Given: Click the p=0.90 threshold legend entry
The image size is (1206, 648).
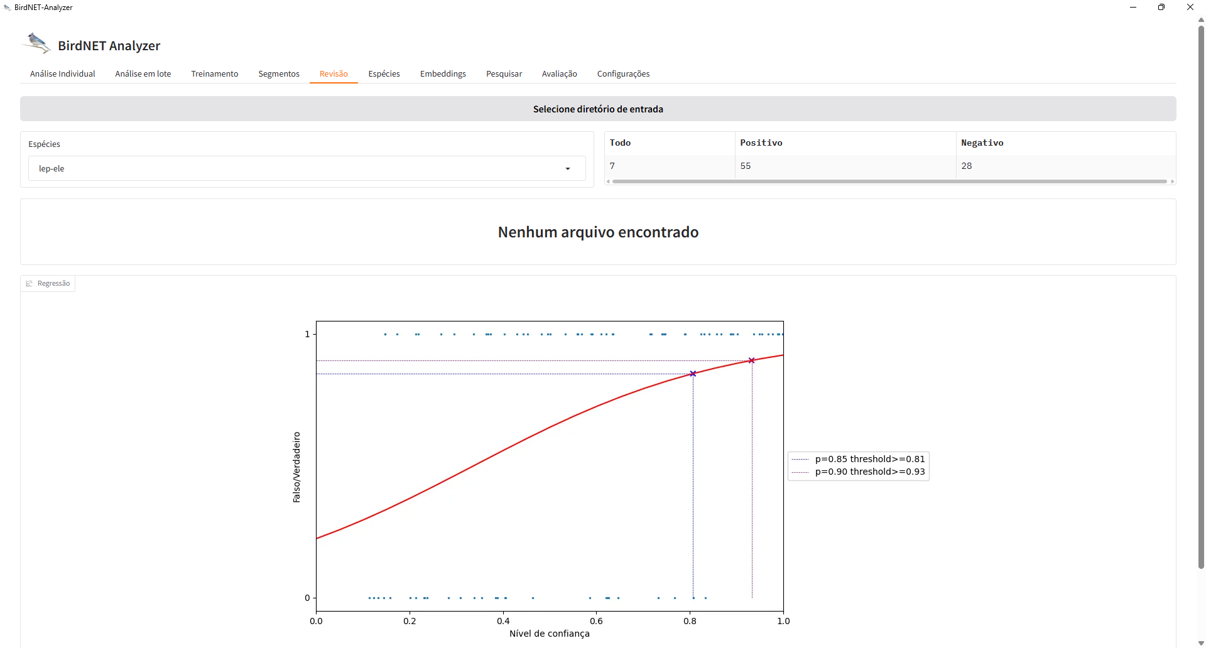Looking at the screenshot, I should point(859,472).
